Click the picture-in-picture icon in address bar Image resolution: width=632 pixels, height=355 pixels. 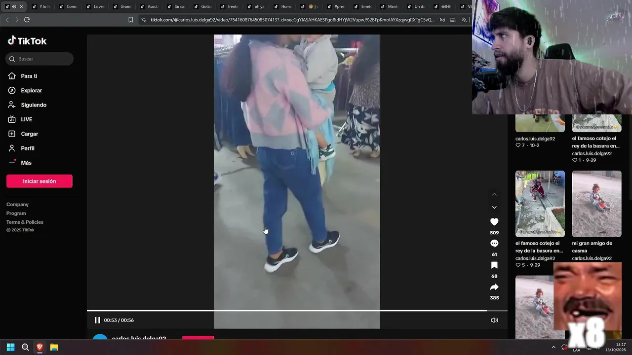[453, 20]
